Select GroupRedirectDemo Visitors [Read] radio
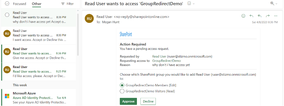284x106 pixels. tap(122, 91)
